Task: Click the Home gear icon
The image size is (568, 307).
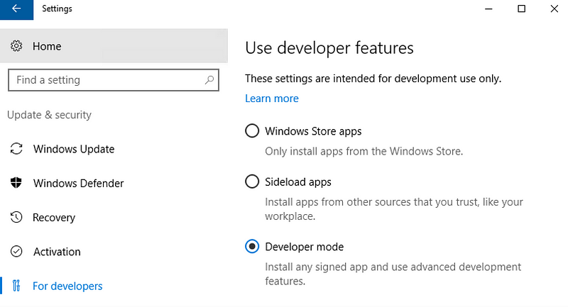Action: click(x=16, y=46)
